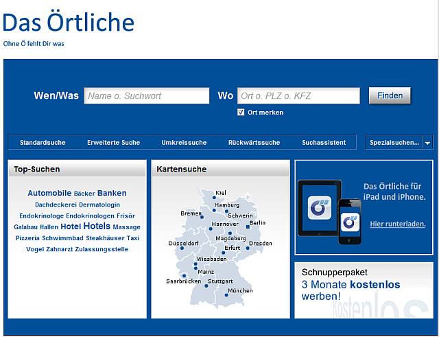Select the Düsseldorf dot on the map
The image size is (439, 337).
[182, 248]
